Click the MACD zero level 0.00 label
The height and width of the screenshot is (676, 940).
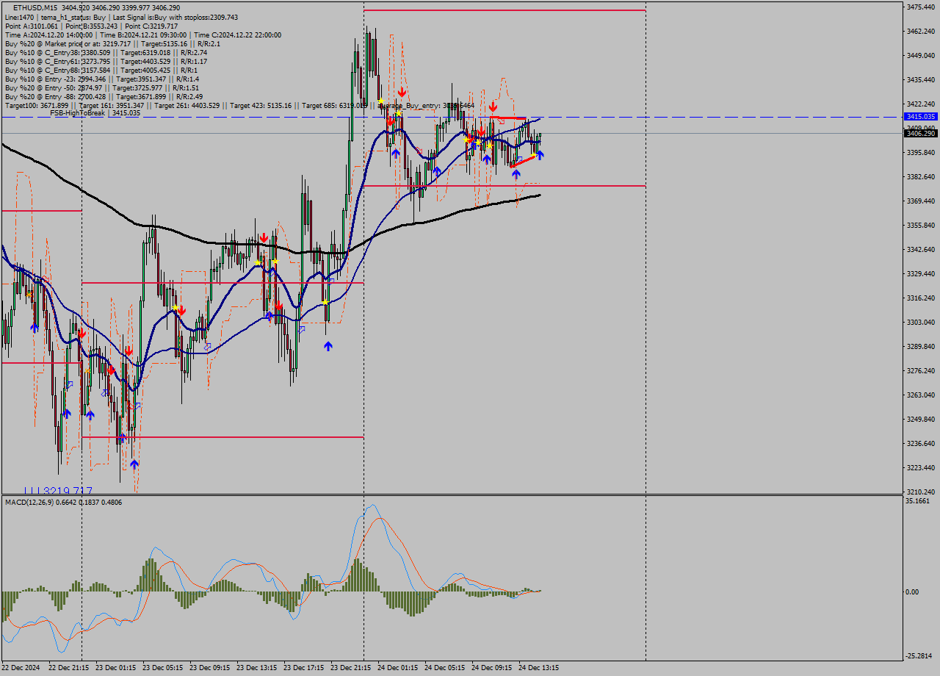tap(913, 591)
